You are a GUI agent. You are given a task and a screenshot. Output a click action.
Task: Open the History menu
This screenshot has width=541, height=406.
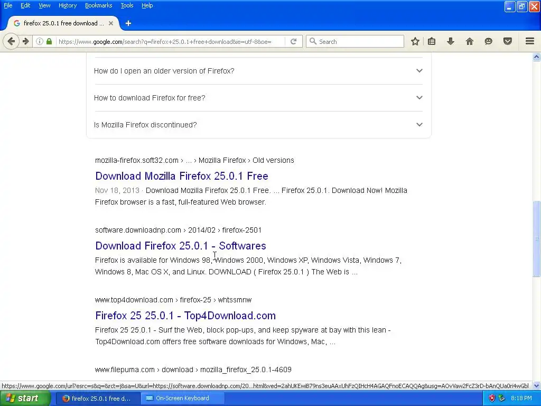[x=67, y=5]
